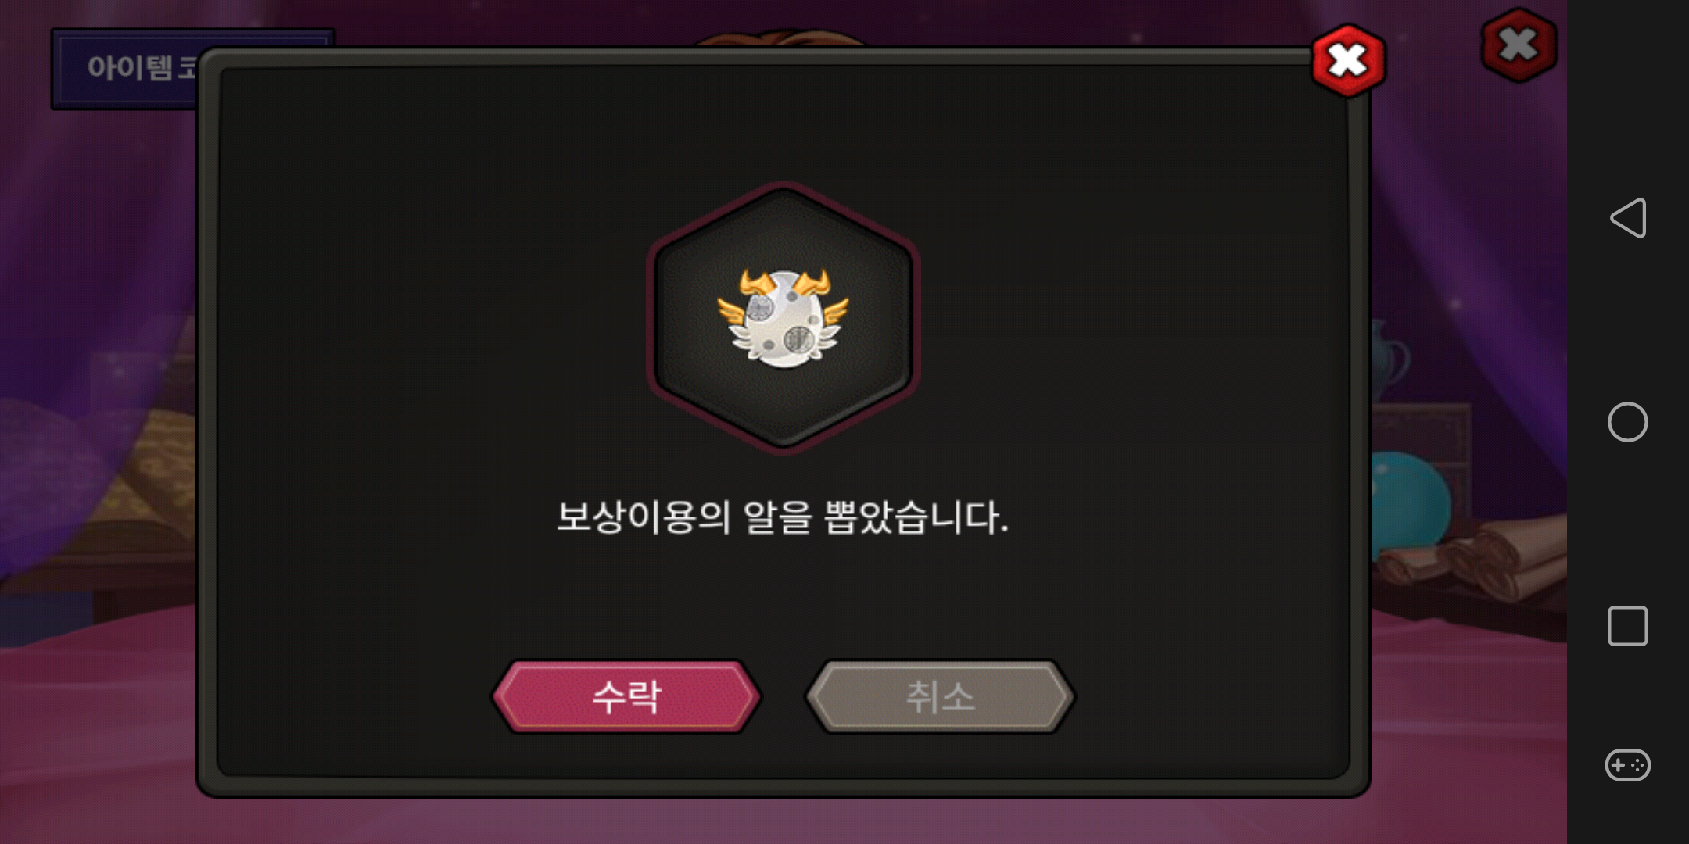Tap the brown-haired character above the dialog
This screenshot has height=844, width=1689.
(782, 38)
